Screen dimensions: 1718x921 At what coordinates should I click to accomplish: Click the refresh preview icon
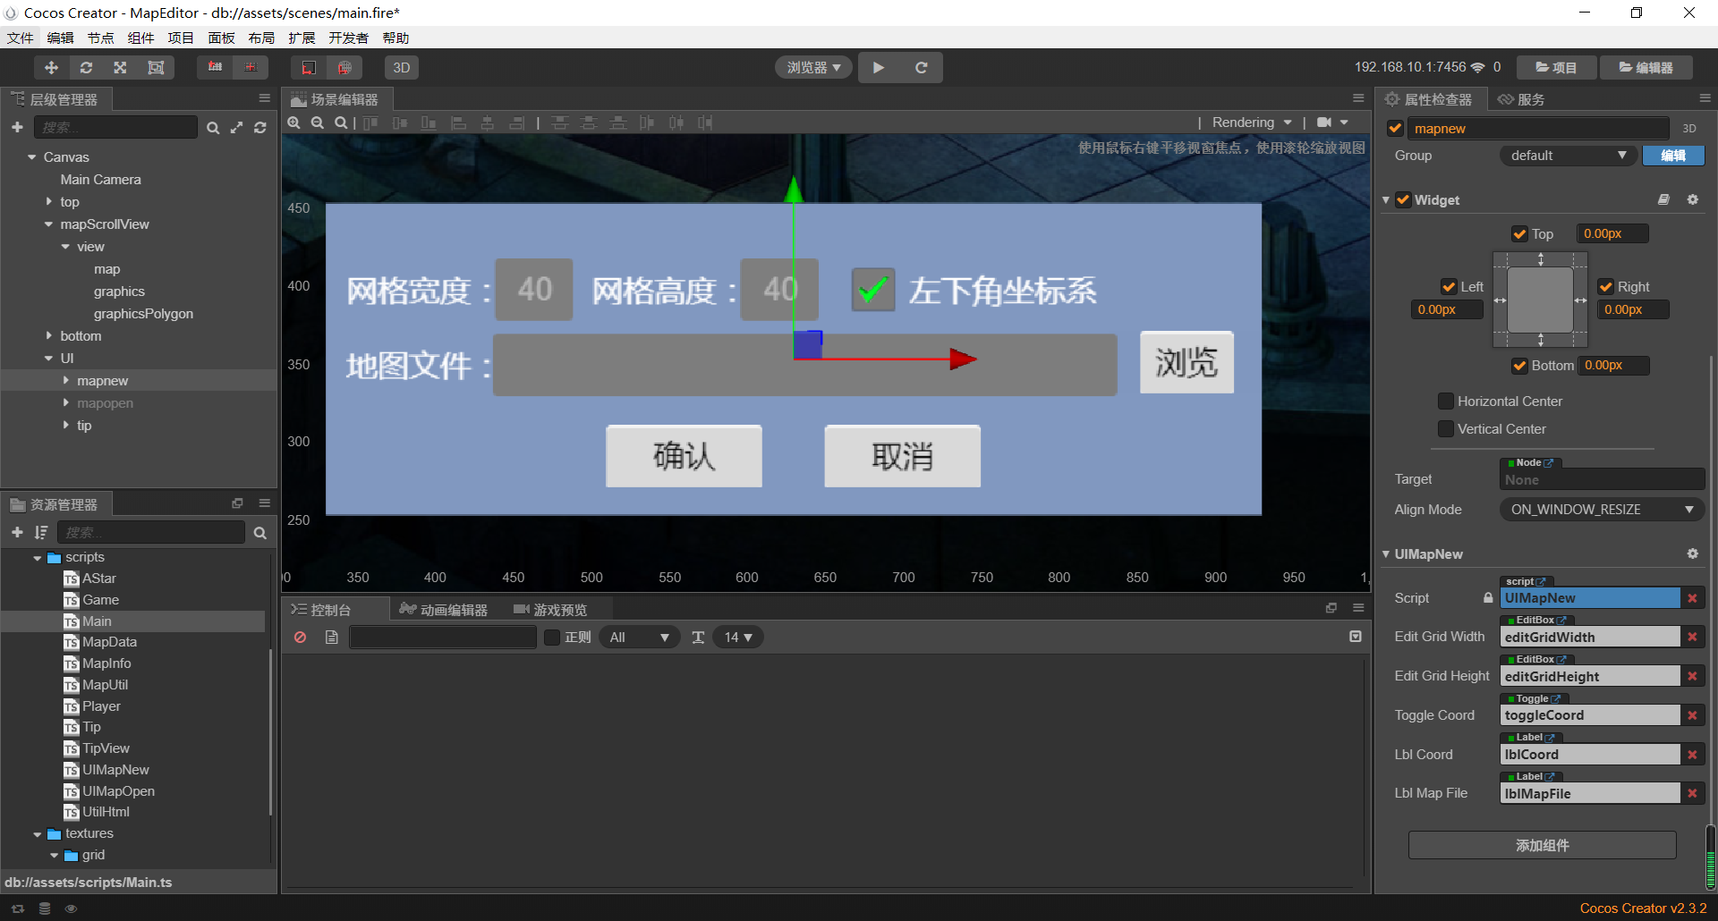(921, 68)
